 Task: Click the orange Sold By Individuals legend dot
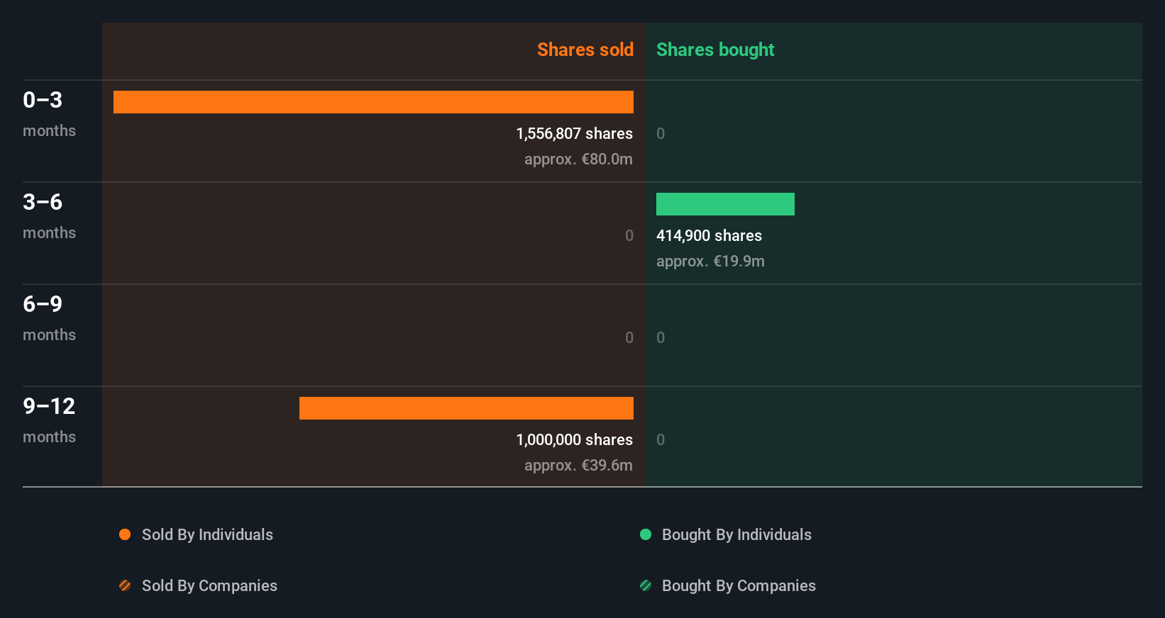click(125, 534)
